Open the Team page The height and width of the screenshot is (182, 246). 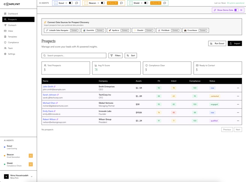(x=19, y=48)
